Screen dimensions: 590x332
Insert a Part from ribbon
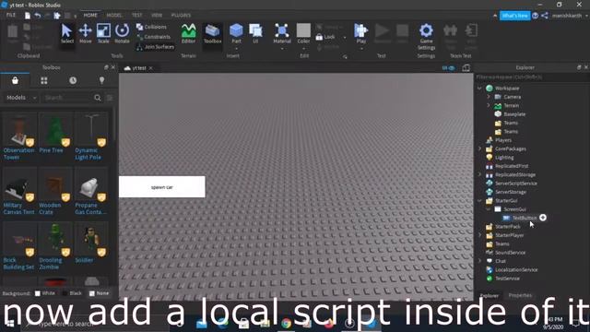[236, 33]
